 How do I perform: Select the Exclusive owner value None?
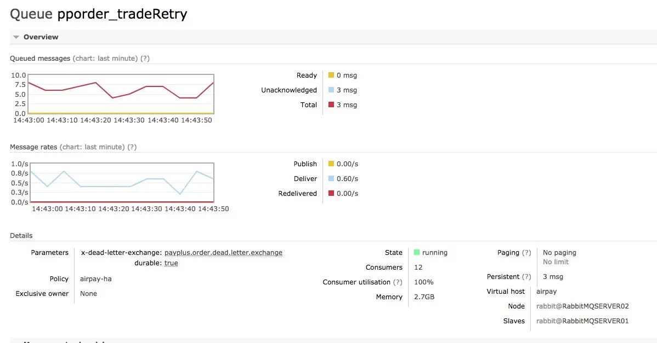tap(88, 294)
